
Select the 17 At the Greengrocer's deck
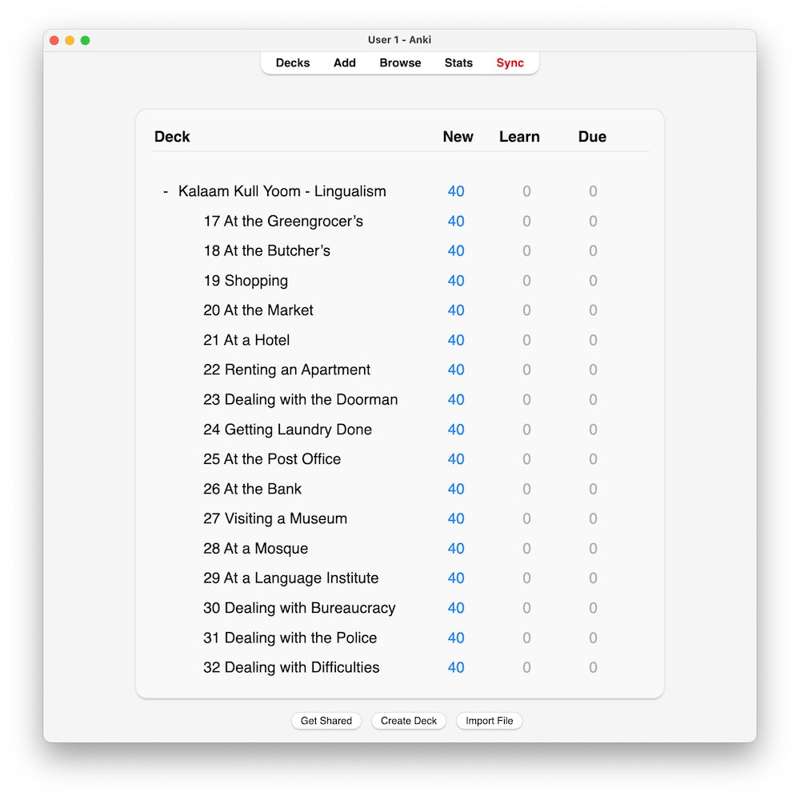point(283,222)
